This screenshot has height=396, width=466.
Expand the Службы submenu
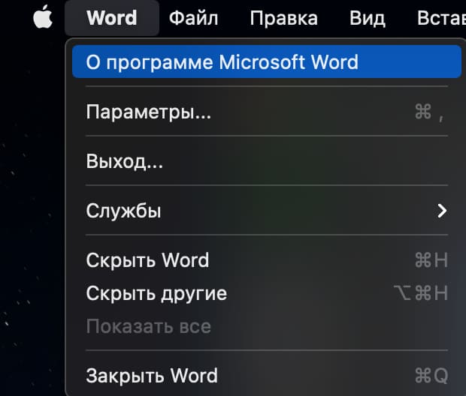124,211
